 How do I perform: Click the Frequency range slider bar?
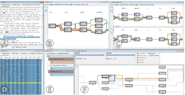pos(121,55)
